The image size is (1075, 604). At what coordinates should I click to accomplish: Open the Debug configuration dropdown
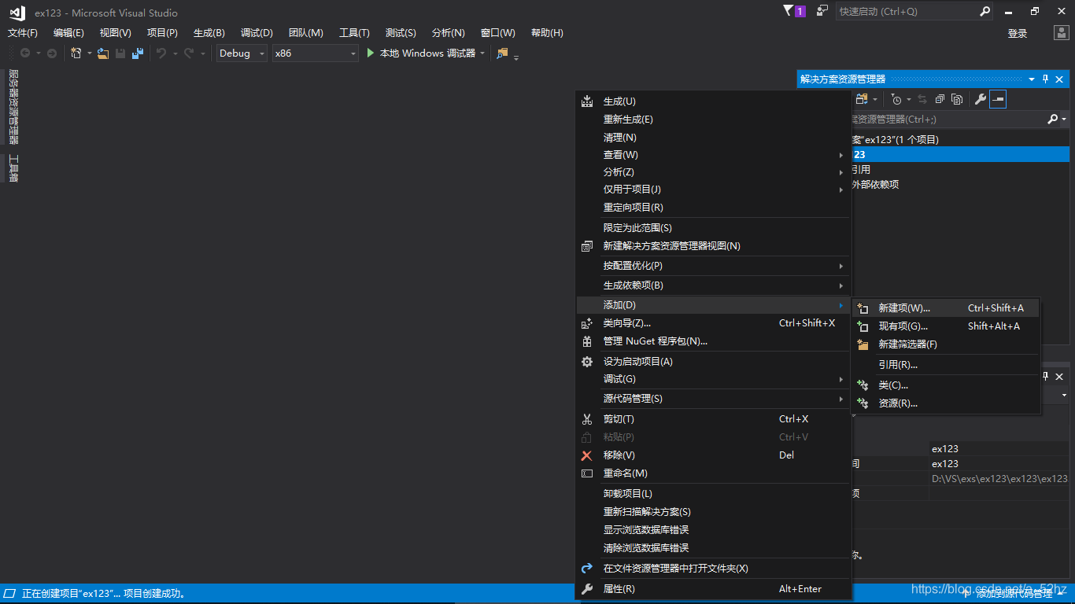242,53
